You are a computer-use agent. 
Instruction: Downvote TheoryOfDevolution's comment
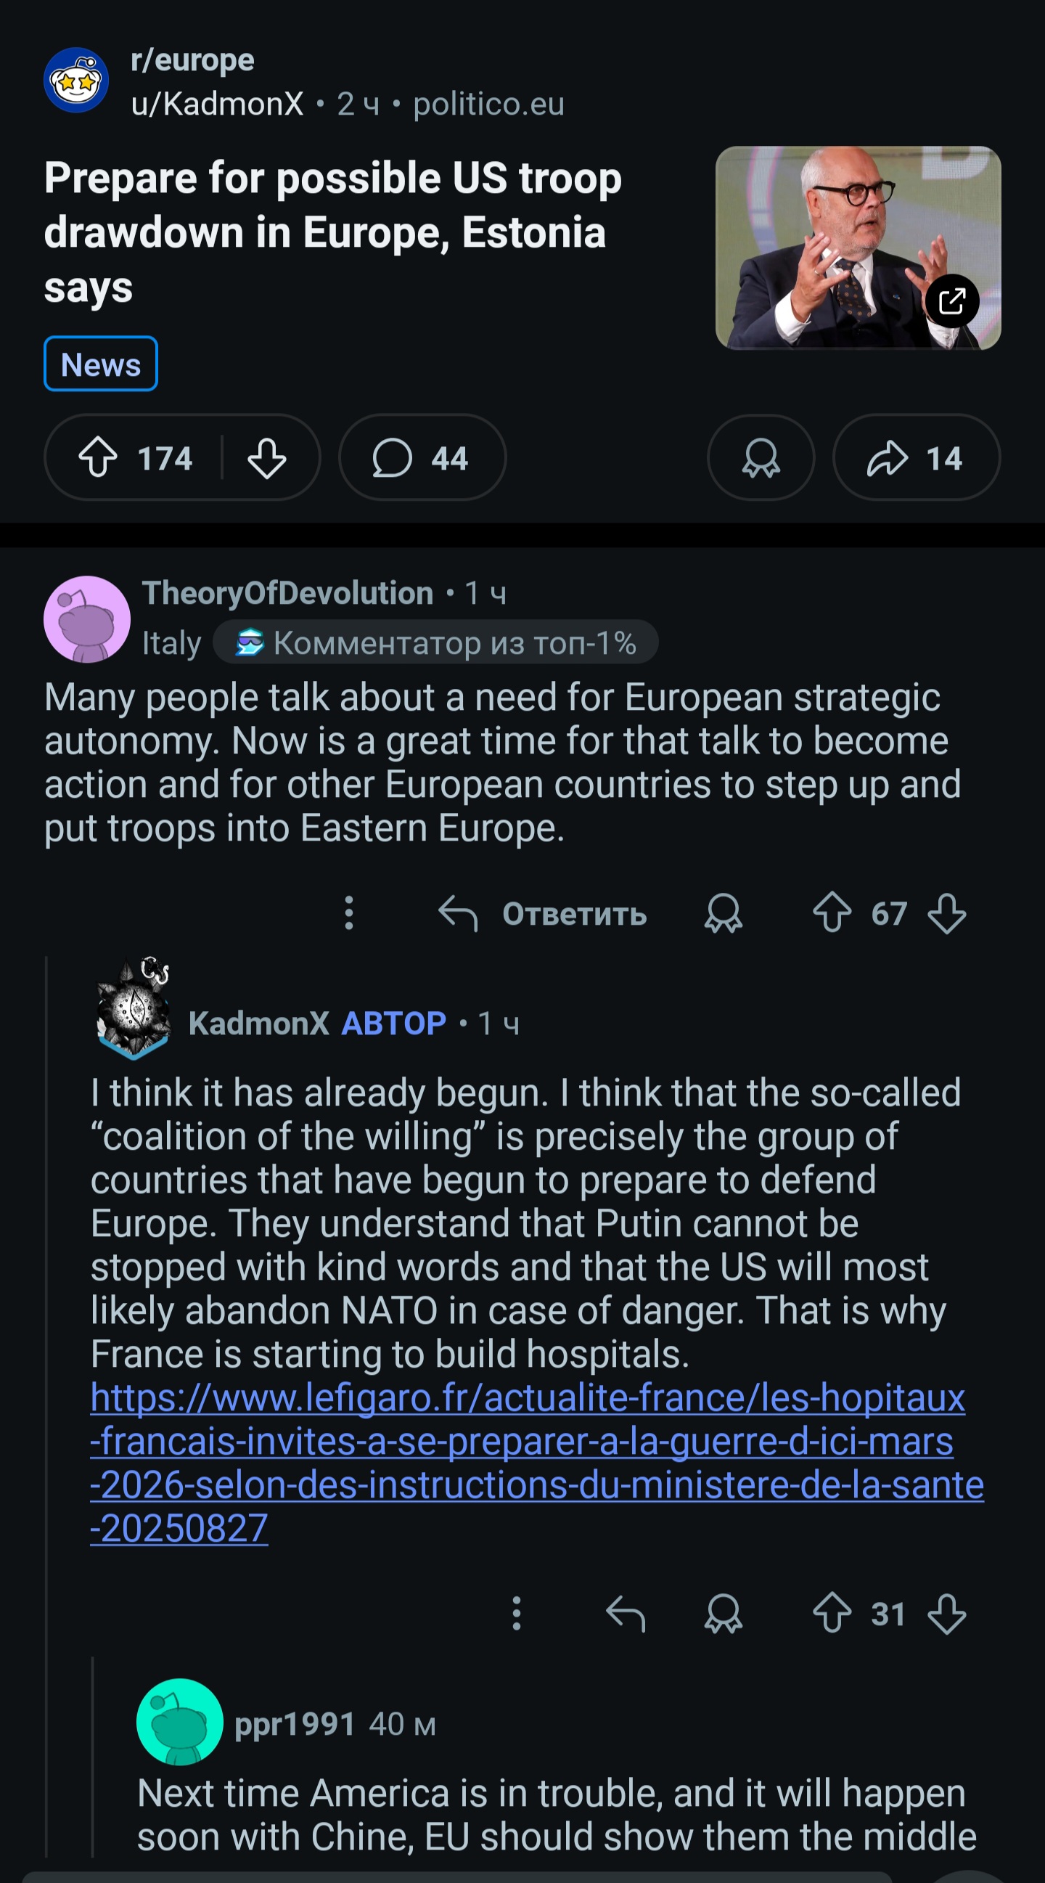click(x=947, y=914)
